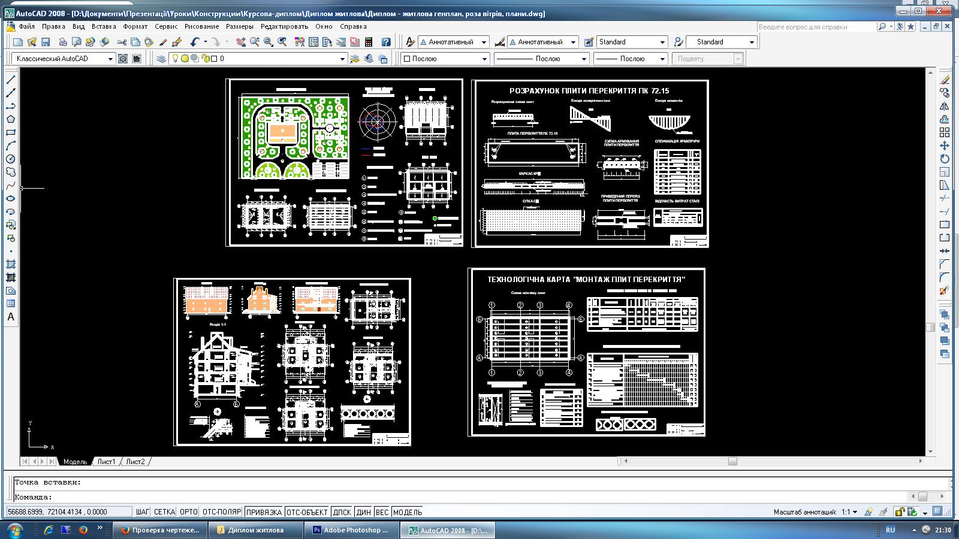Screen dimensions: 959x539
Task: Select the Circle drawing tool
Action: (x=11, y=159)
